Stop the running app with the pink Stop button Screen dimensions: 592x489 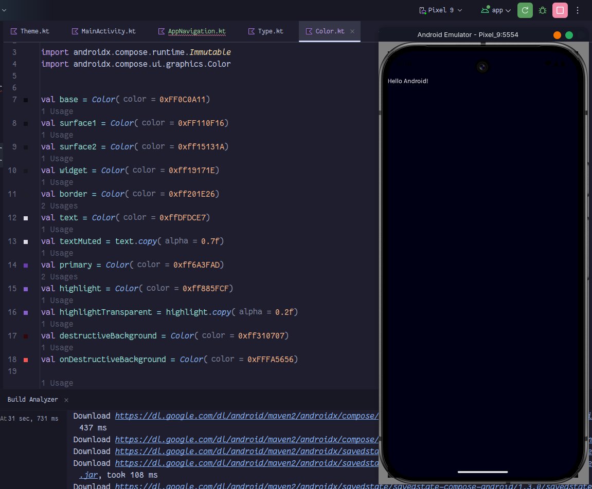point(560,10)
